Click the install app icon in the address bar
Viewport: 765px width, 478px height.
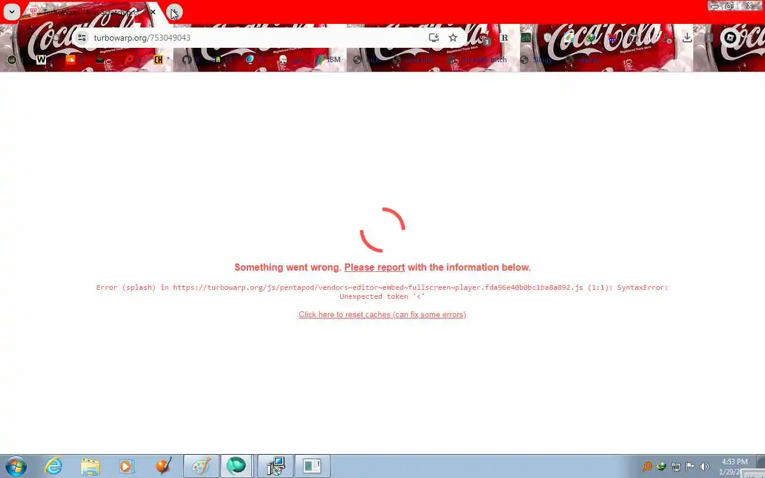[434, 38]
